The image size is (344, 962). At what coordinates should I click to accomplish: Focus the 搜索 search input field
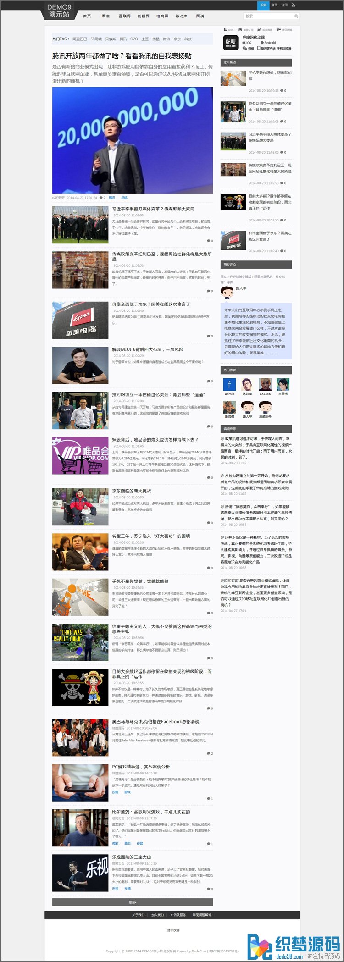coord(268,16)
